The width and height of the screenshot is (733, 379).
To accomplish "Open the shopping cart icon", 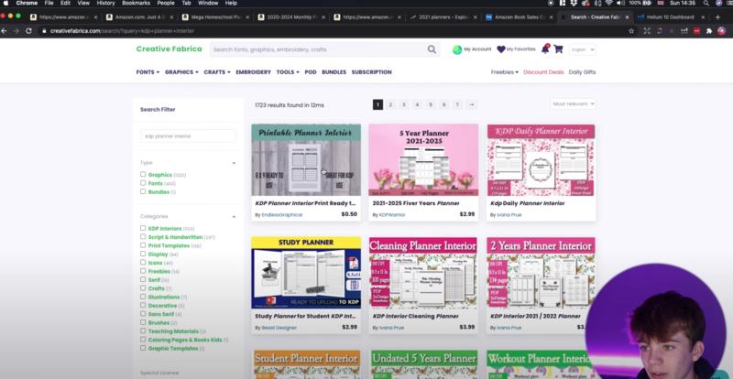I will [x=558, y=49].
